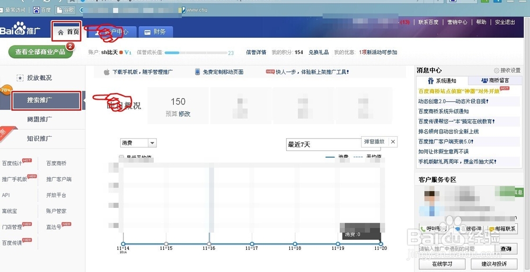
Task: Click the V1 credit level badge
Action: click(x=127, y=52)
